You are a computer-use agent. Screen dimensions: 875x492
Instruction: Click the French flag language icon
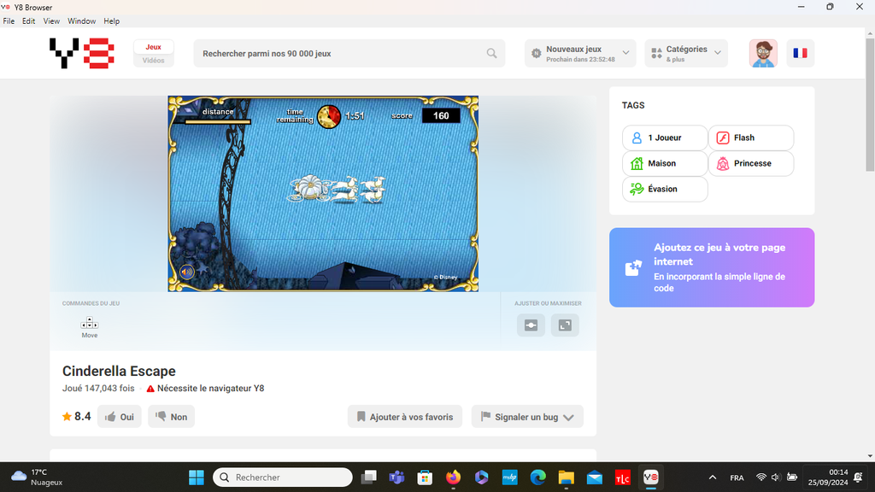[x=800, y=53]
